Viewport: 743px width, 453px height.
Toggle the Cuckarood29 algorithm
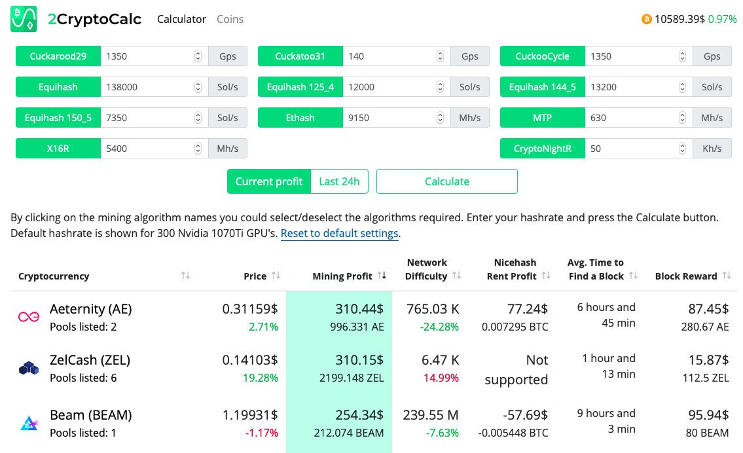pyautogui.click(x=58, y=56)
